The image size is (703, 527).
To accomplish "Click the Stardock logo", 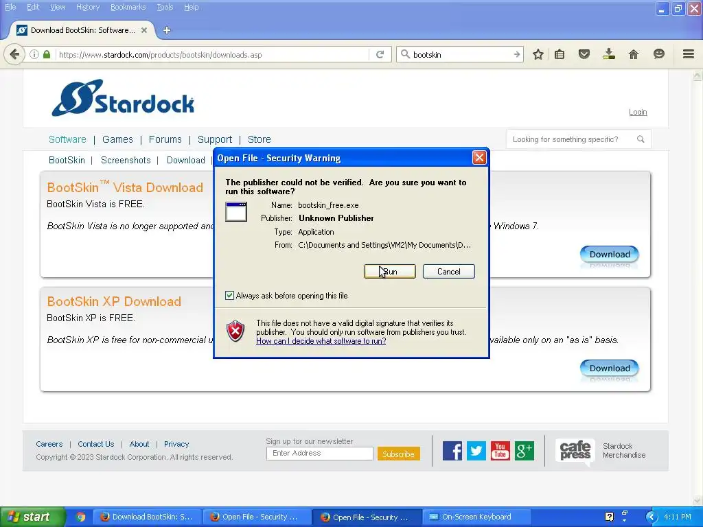I will pos(123,98).
